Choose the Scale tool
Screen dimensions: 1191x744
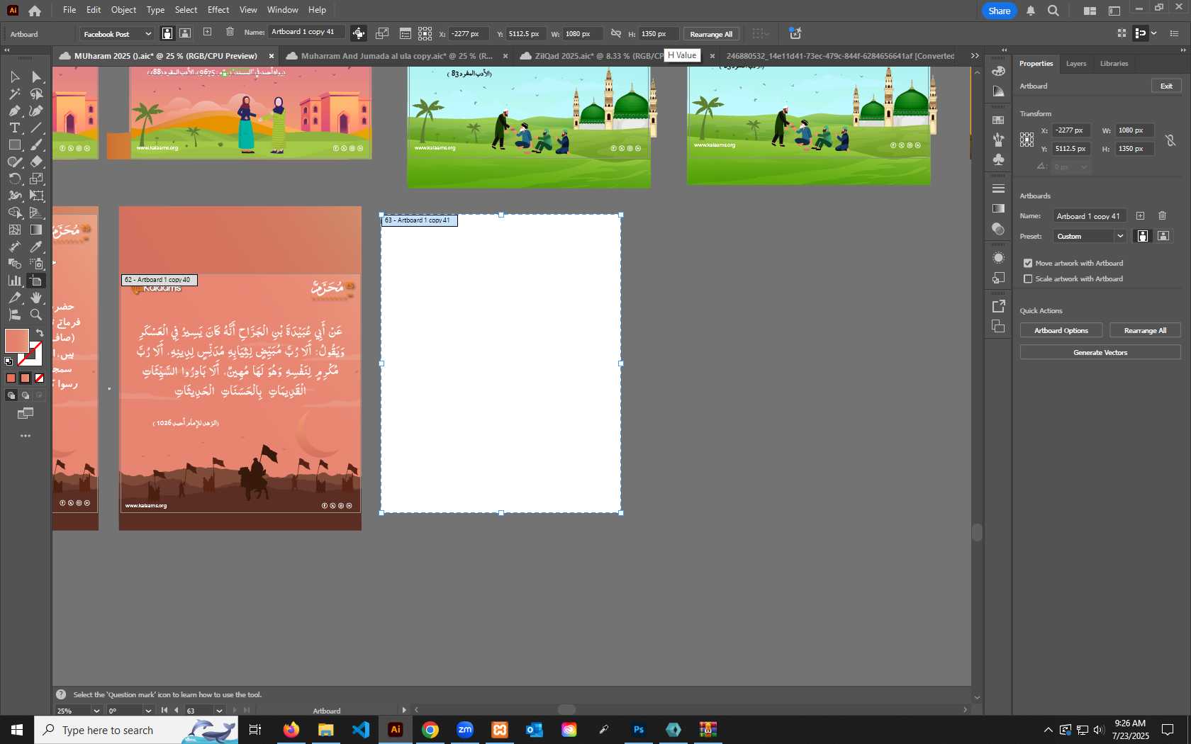point(37,179)
